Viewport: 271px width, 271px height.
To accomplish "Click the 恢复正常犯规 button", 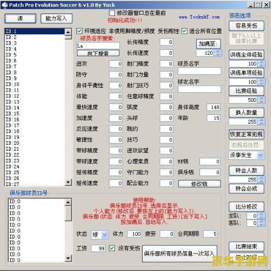I will tap(246, 134).
